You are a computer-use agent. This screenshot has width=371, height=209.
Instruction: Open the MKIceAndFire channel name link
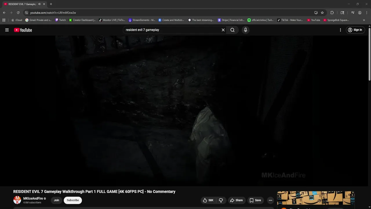pos(33,199)
